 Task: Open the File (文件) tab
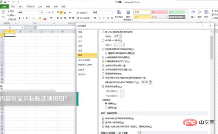[x=4, y=6]
